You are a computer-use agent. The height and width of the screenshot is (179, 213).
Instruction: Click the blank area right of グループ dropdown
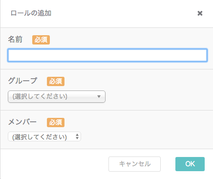(158, 96)
